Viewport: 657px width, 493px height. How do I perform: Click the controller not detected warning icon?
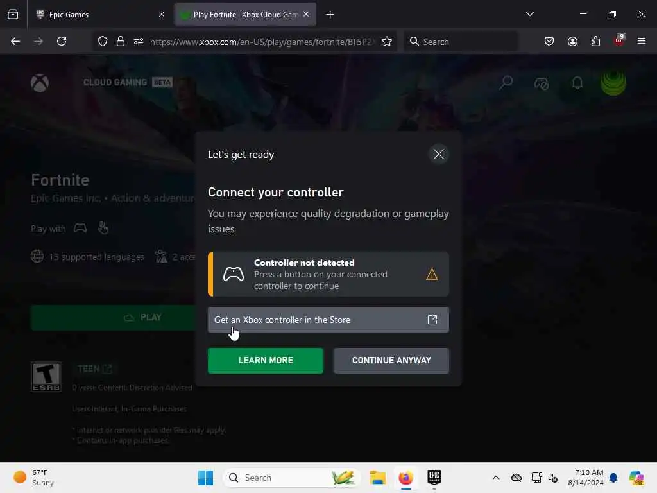(432, 274)
